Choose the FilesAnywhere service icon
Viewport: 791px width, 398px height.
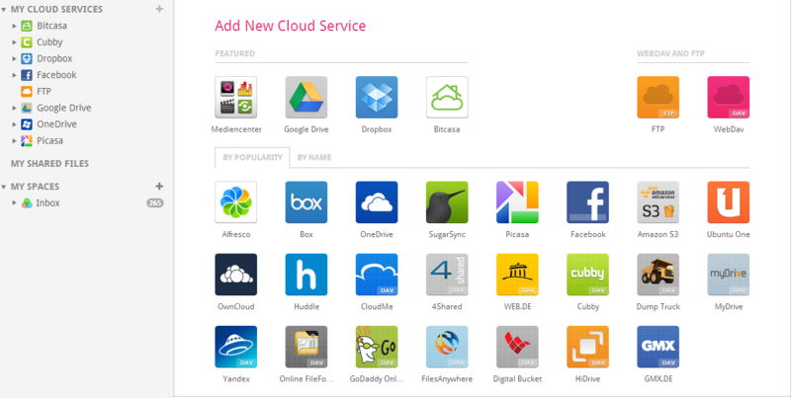447,347
